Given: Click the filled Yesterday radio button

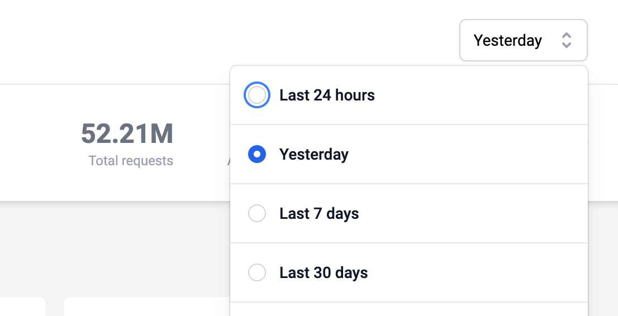Looking at the screenshot, I should tap(257, 154).
